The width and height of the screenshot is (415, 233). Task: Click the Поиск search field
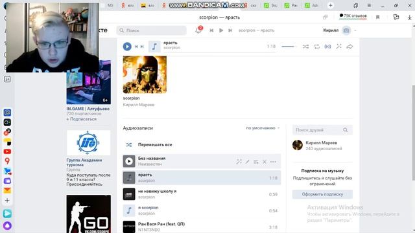coord(151,30)
